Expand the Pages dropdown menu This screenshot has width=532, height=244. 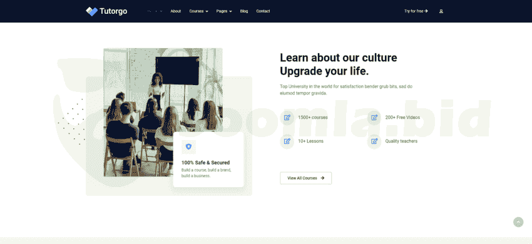[x=224, y=11]
